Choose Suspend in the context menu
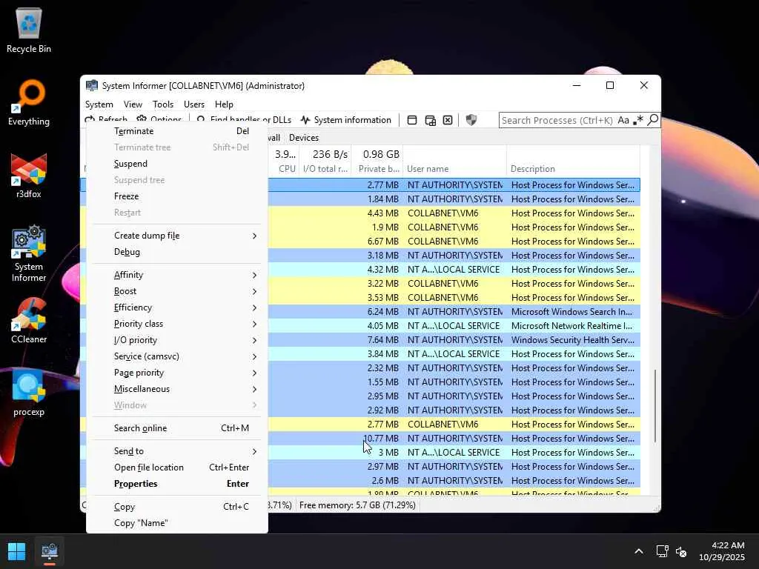The image size is (759, 569). pyautogui.click(x=177, y=164)
